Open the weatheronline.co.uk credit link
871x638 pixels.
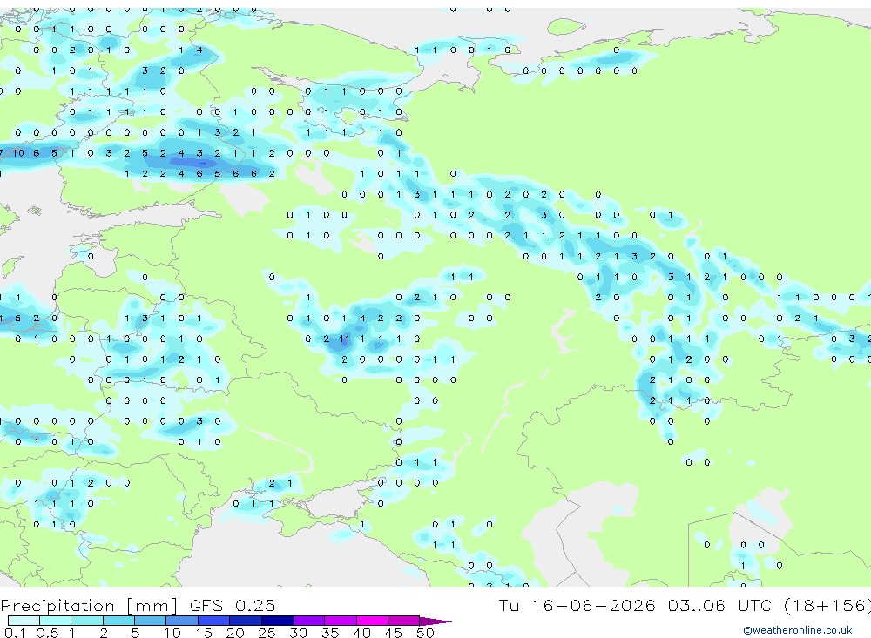click(798, 630)
